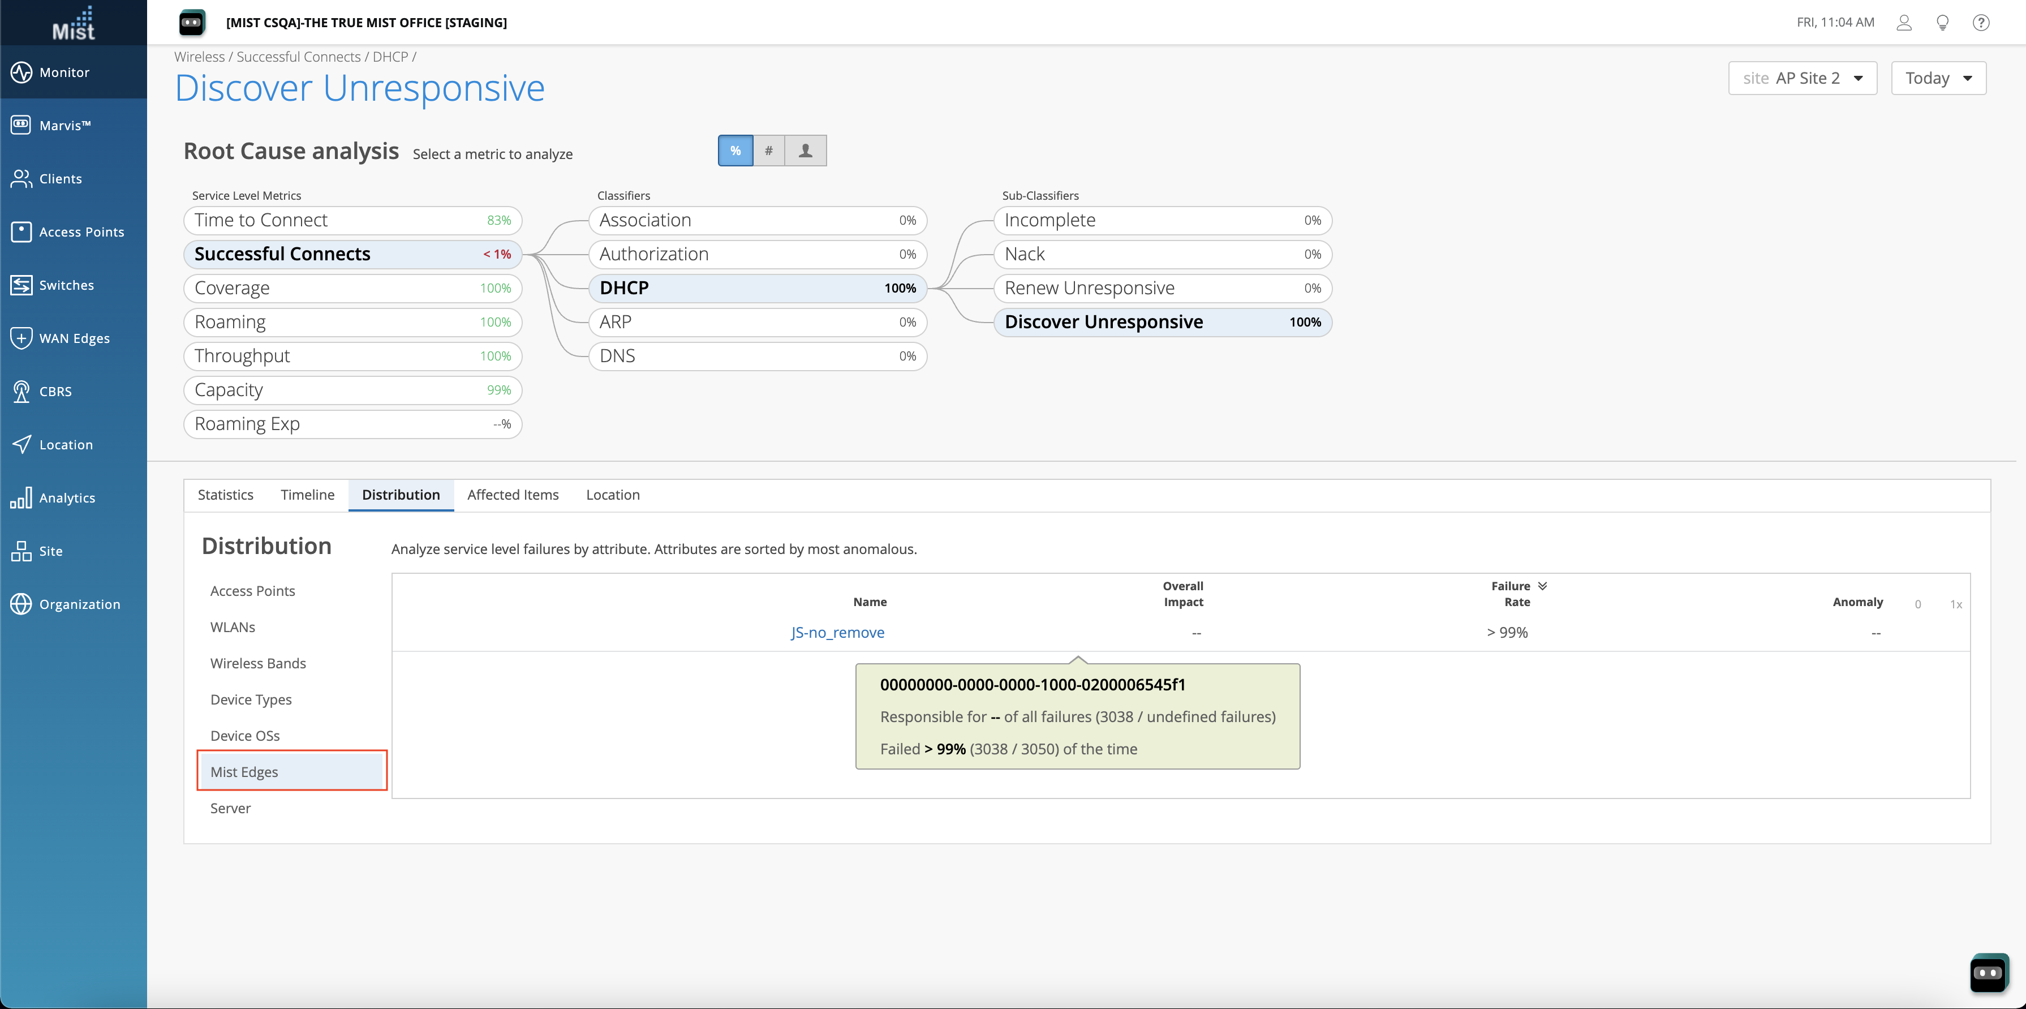Viewport: 2026px width, 1009px height.
Task: Open the Marvis sidebar icon
Action: click(x=21, y=125)
